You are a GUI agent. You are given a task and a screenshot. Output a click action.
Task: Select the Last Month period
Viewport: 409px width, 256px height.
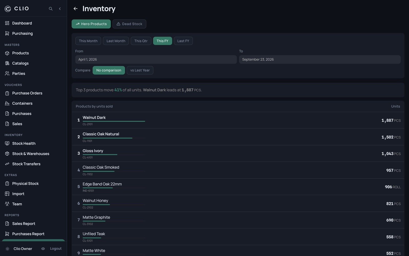click(116, 41)
